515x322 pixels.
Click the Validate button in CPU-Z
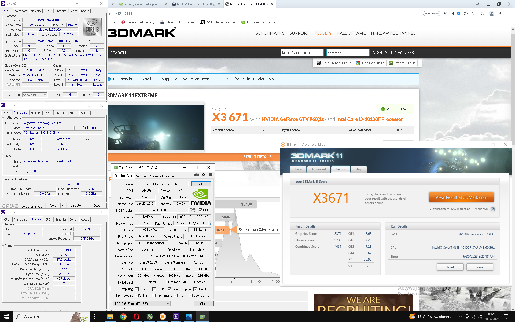(x=76, y=205)
